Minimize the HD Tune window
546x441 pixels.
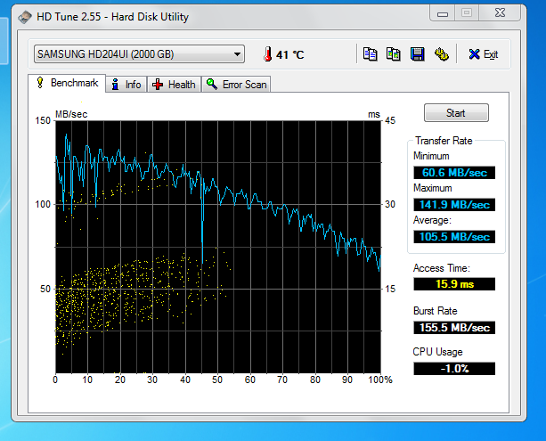point(442,12)
